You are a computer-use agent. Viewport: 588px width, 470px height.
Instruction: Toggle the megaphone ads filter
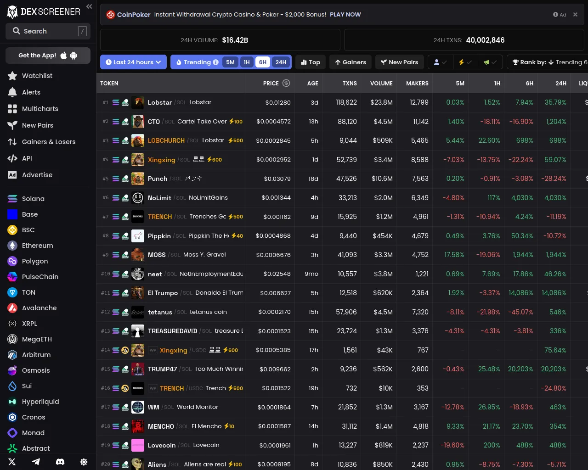click(490, 62)
